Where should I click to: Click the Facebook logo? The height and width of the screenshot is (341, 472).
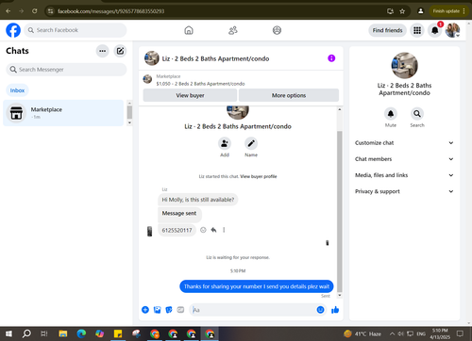click(13, 30)
